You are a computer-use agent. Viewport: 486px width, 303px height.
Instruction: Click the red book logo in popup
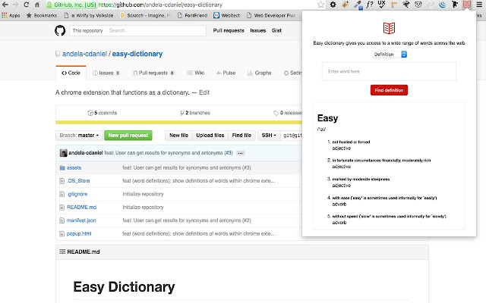click(389, 28)
